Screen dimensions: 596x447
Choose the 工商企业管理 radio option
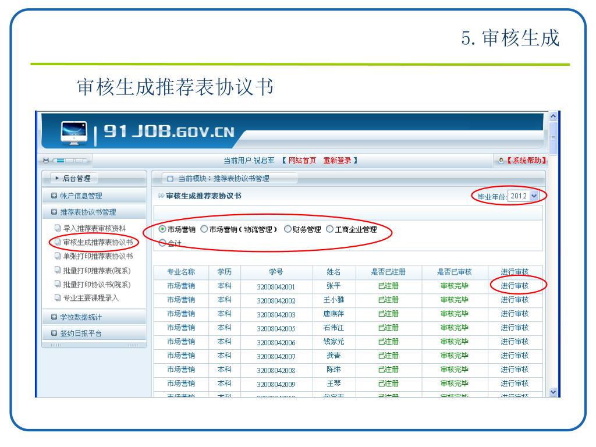point(329,229)
